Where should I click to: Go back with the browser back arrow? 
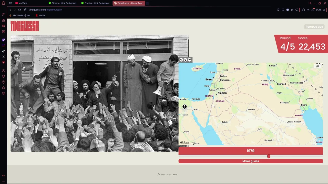click(10, 10)
